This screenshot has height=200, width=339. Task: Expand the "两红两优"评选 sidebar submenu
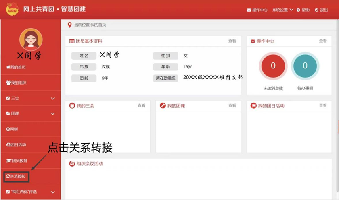click(x=52, y=192)
